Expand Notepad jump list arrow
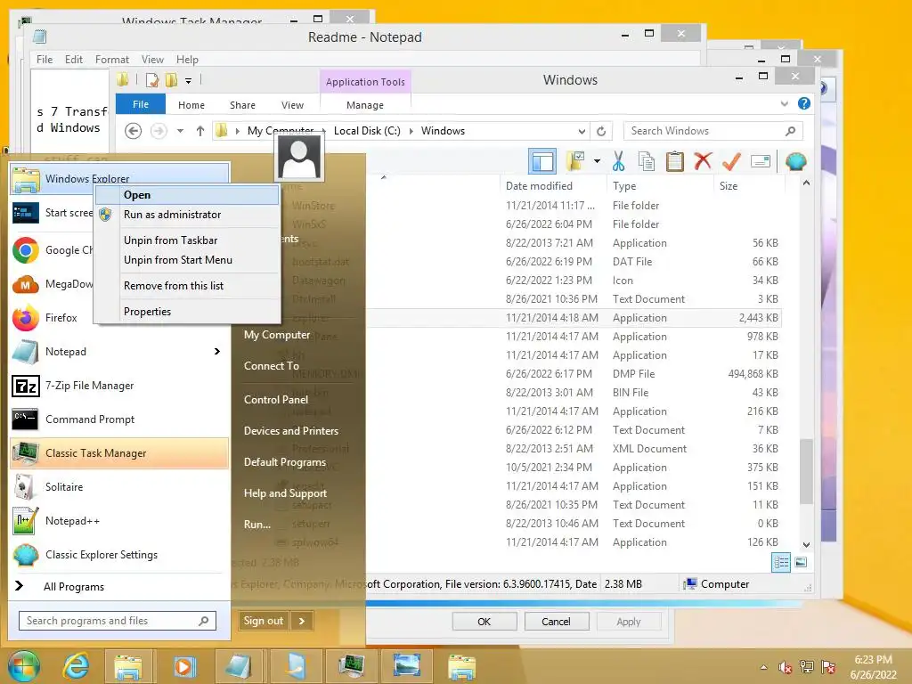 217,351
